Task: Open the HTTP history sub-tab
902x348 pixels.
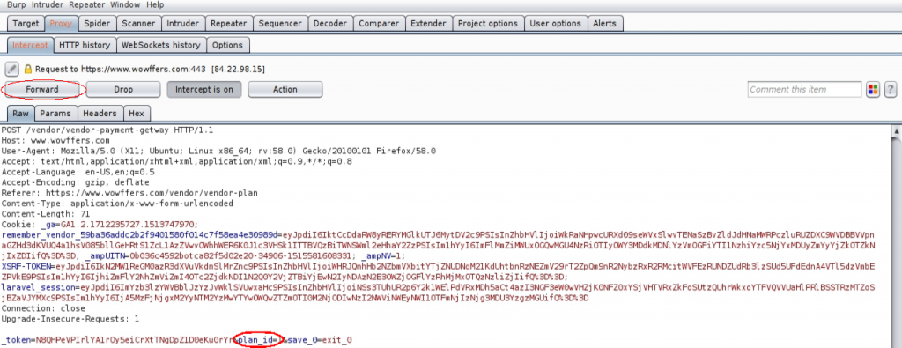Action: (x=85, y=45)
